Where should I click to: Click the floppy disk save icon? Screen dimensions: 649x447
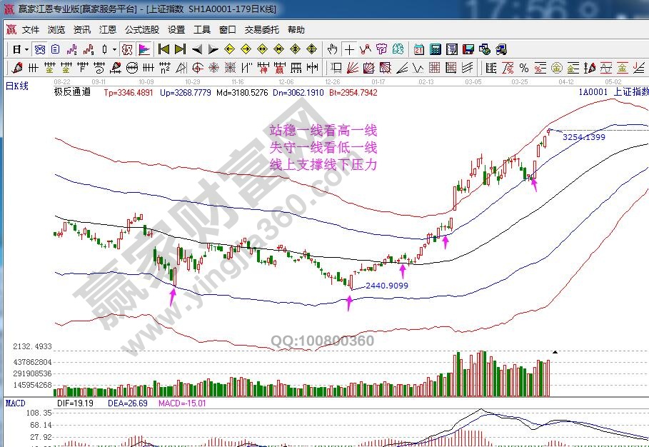(468, 49)
